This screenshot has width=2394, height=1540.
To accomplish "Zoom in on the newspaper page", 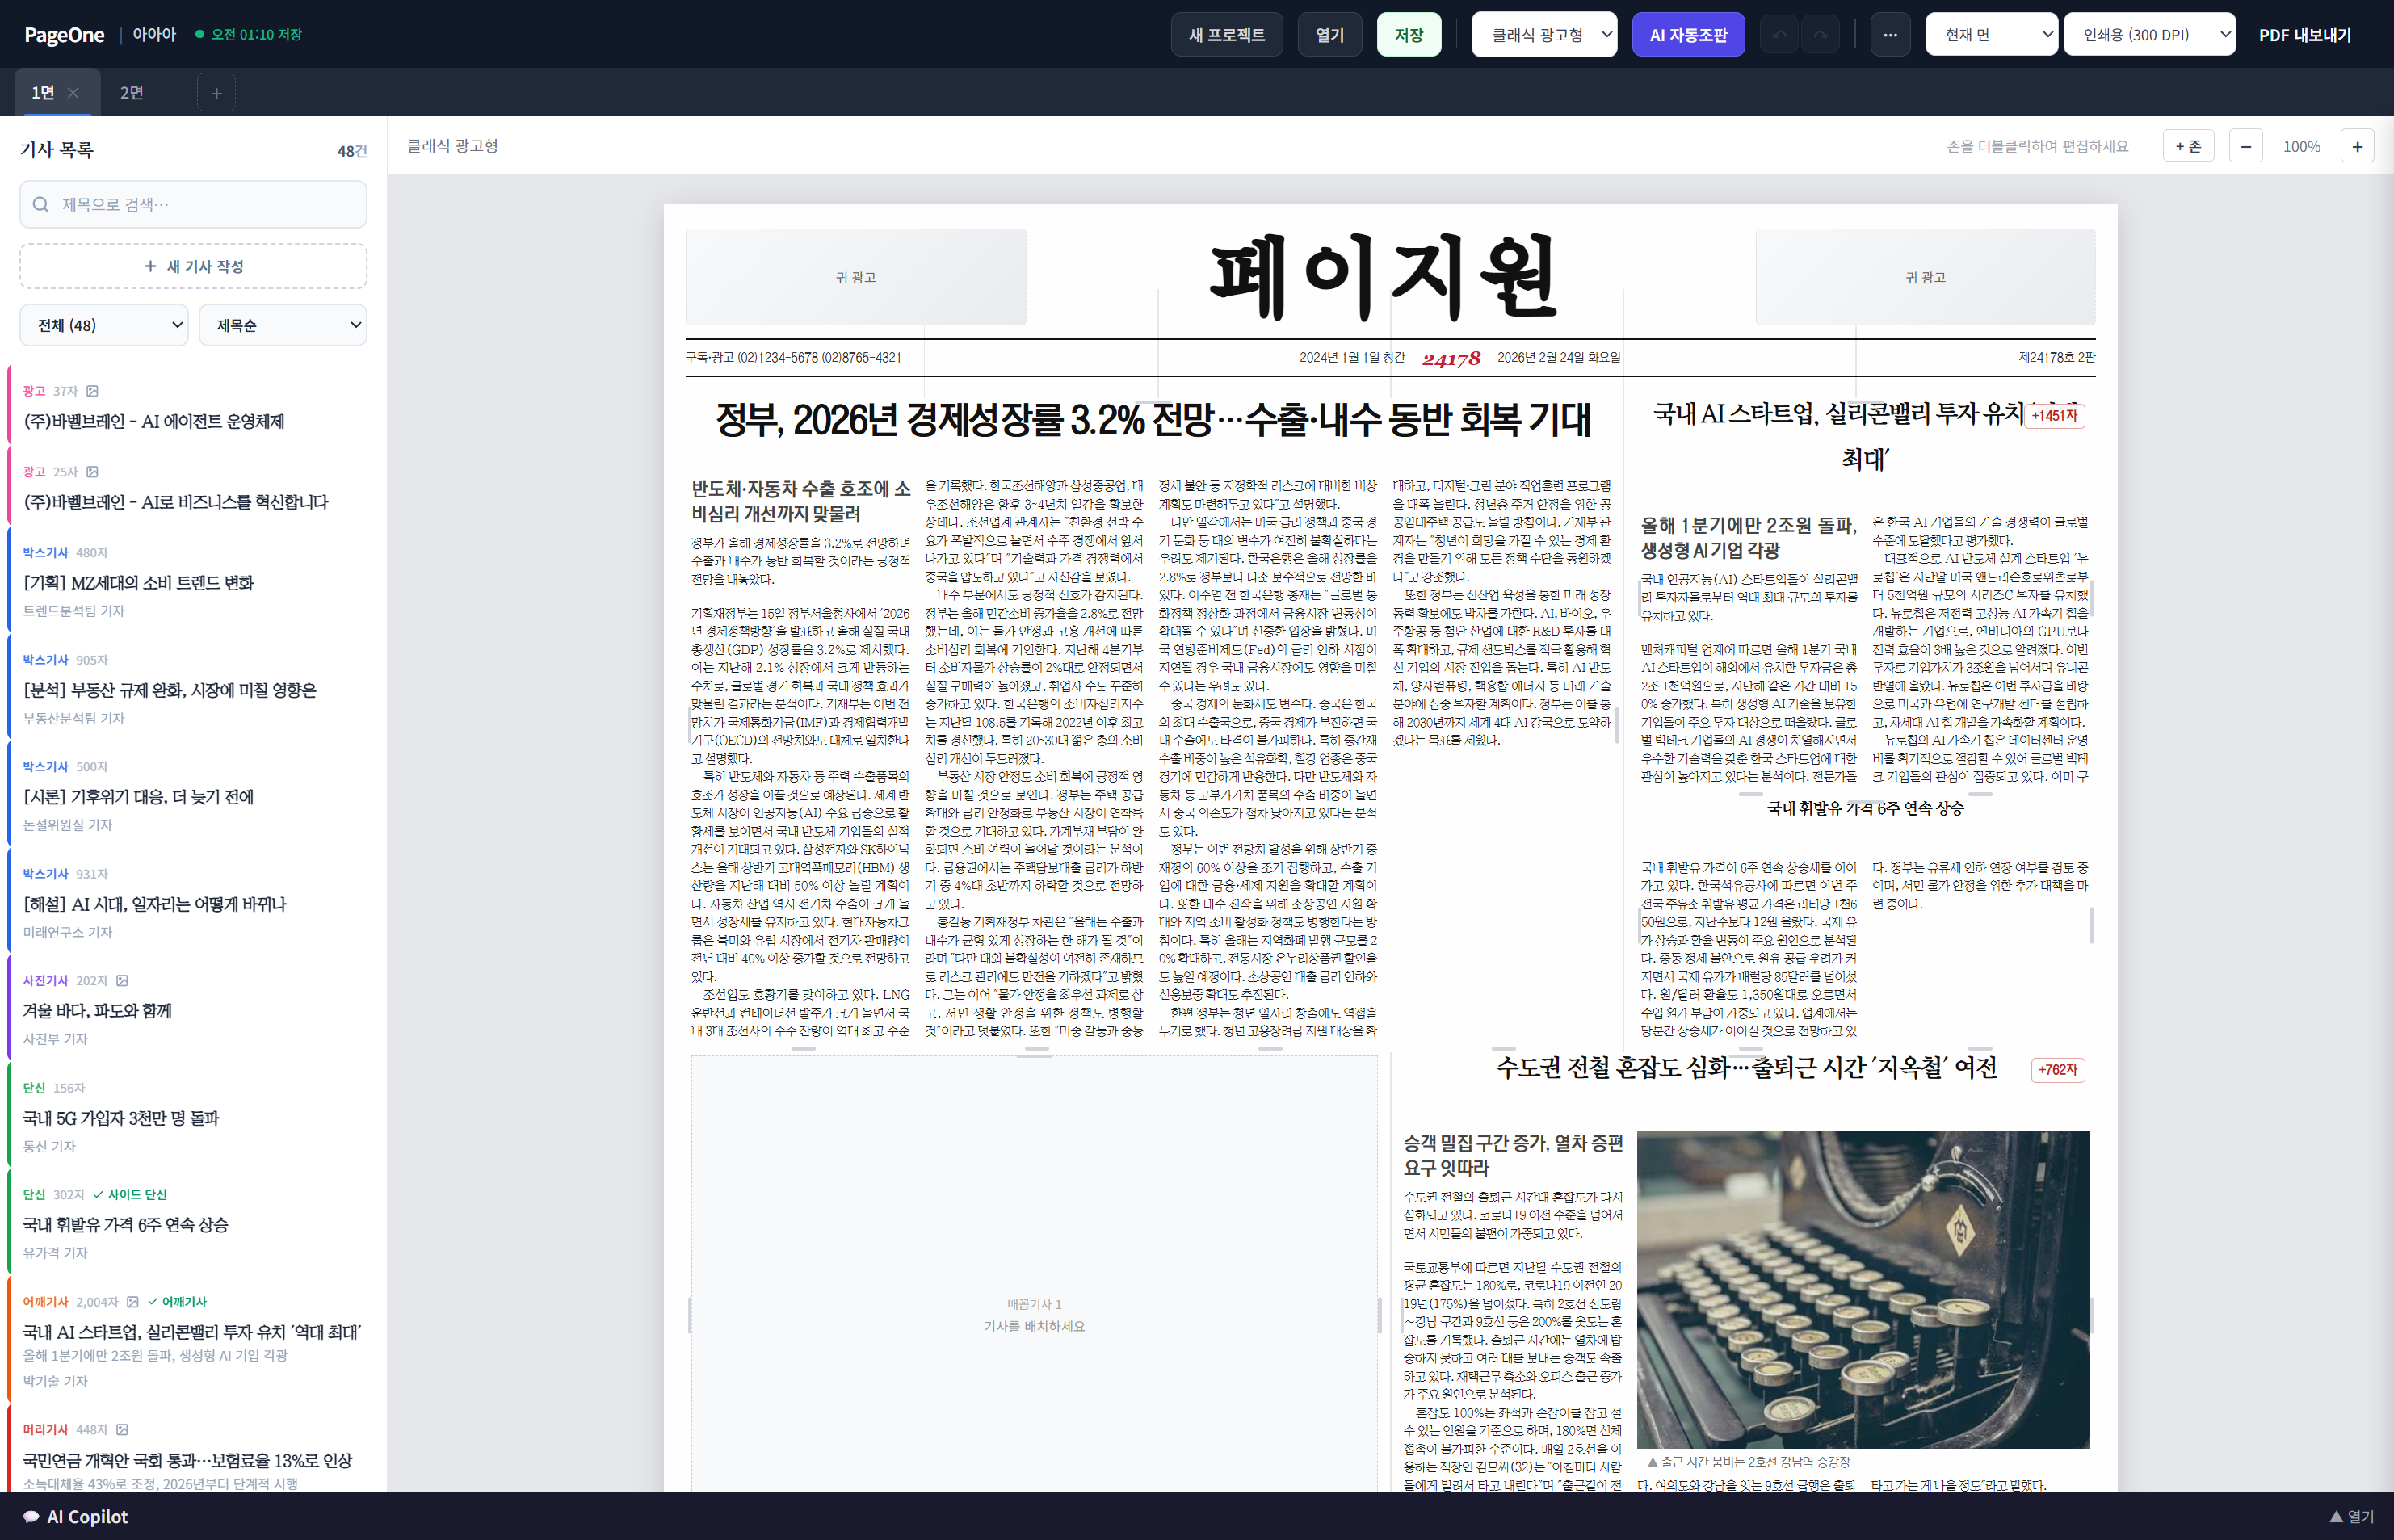I will pyautogui.click(x=2357, y=145).
